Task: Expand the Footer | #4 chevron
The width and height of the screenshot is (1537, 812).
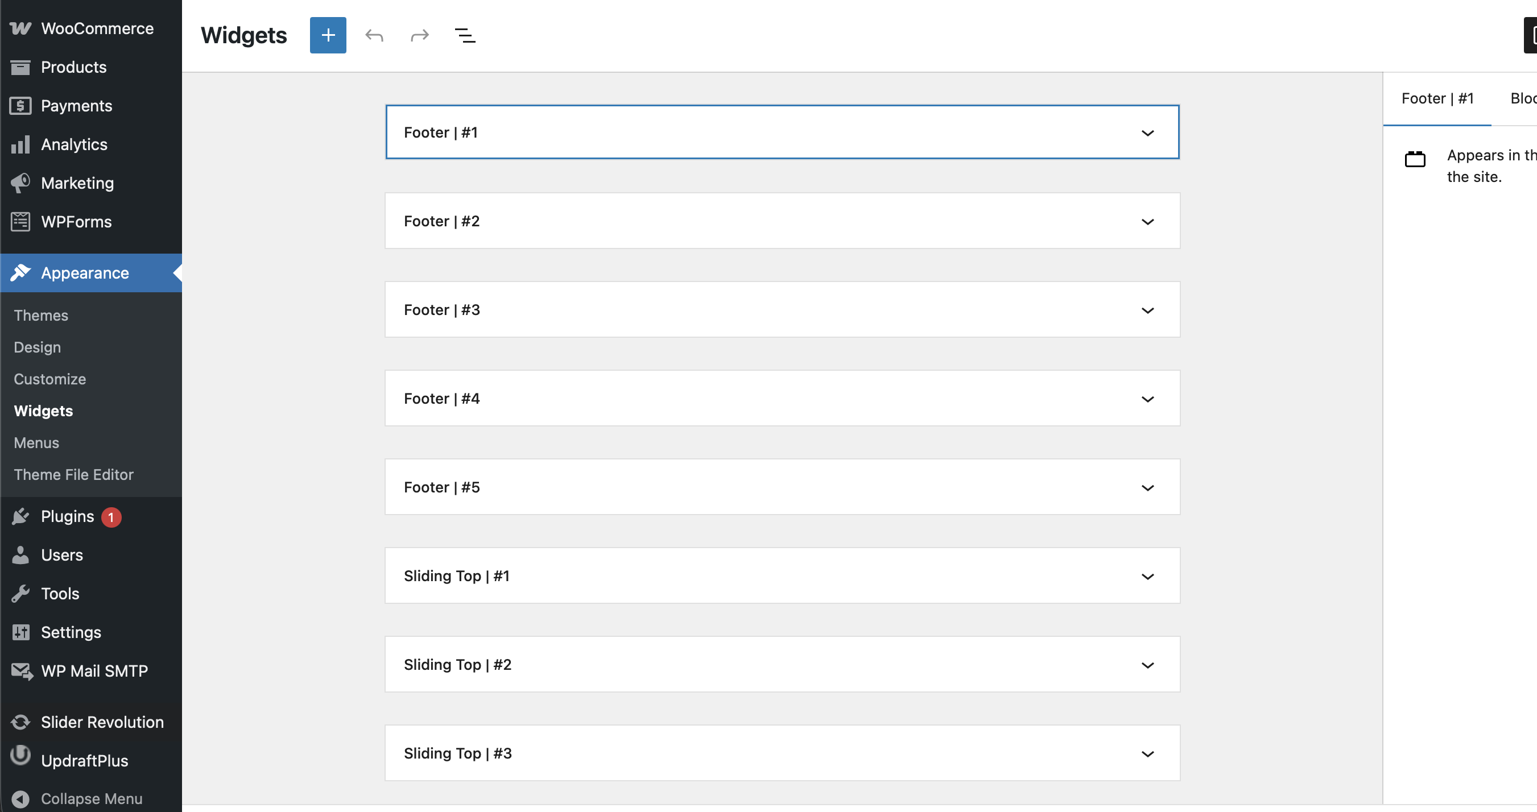Action: 1147,399
